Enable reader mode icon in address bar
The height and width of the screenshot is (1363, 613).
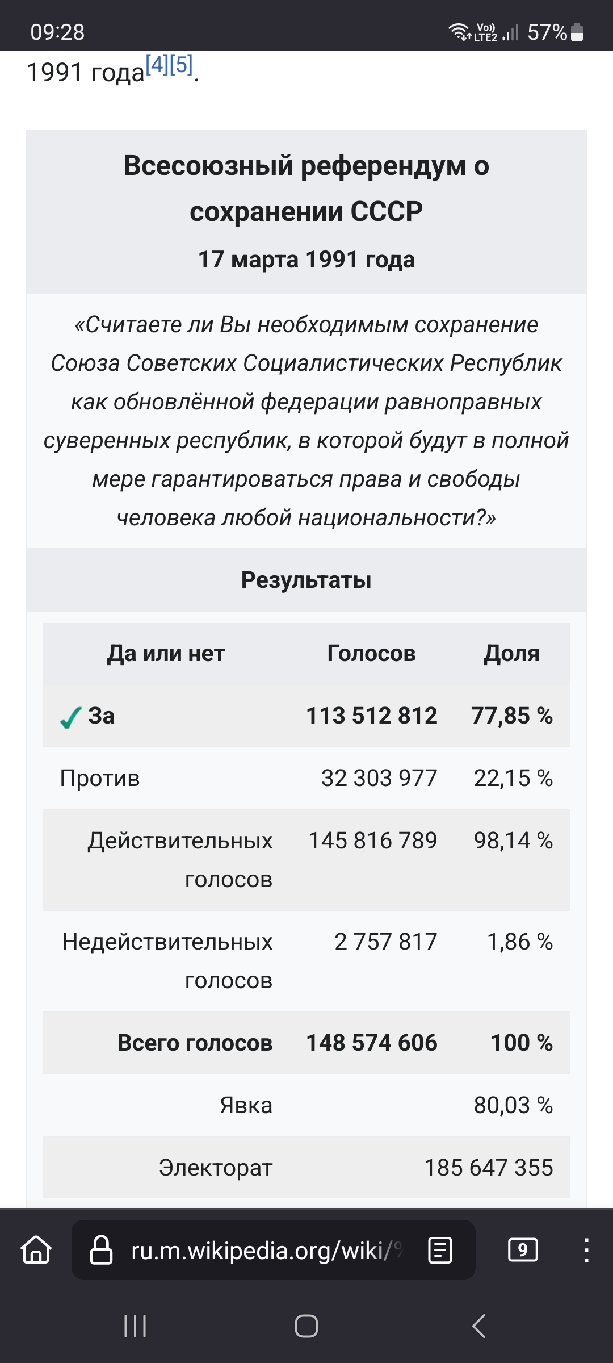click(x=440, y=1250)
